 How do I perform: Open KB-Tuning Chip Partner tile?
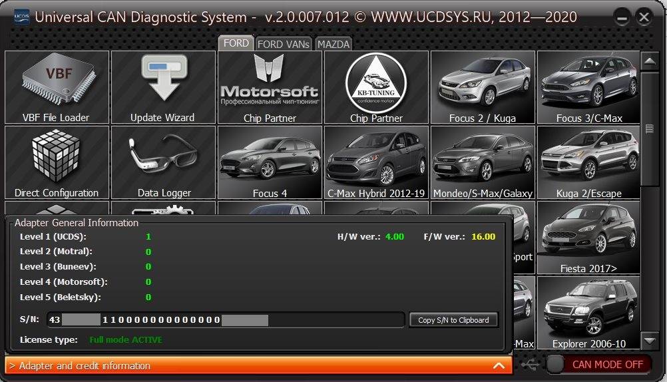click(376, 87)
